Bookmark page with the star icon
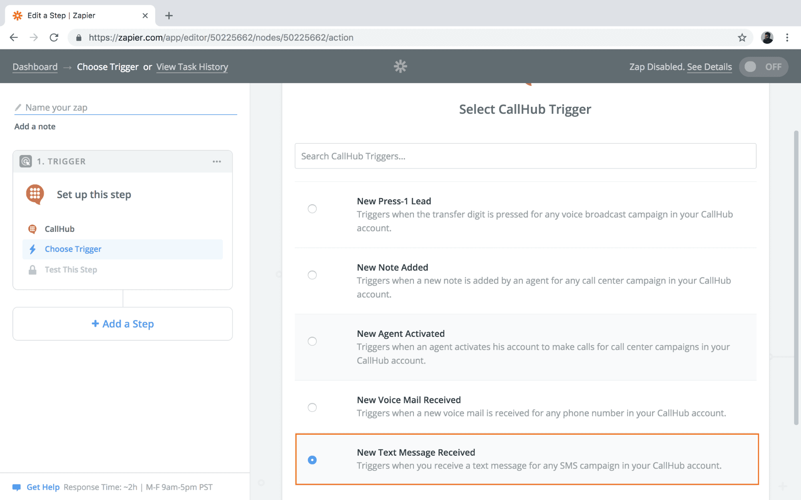 point(742,38)
